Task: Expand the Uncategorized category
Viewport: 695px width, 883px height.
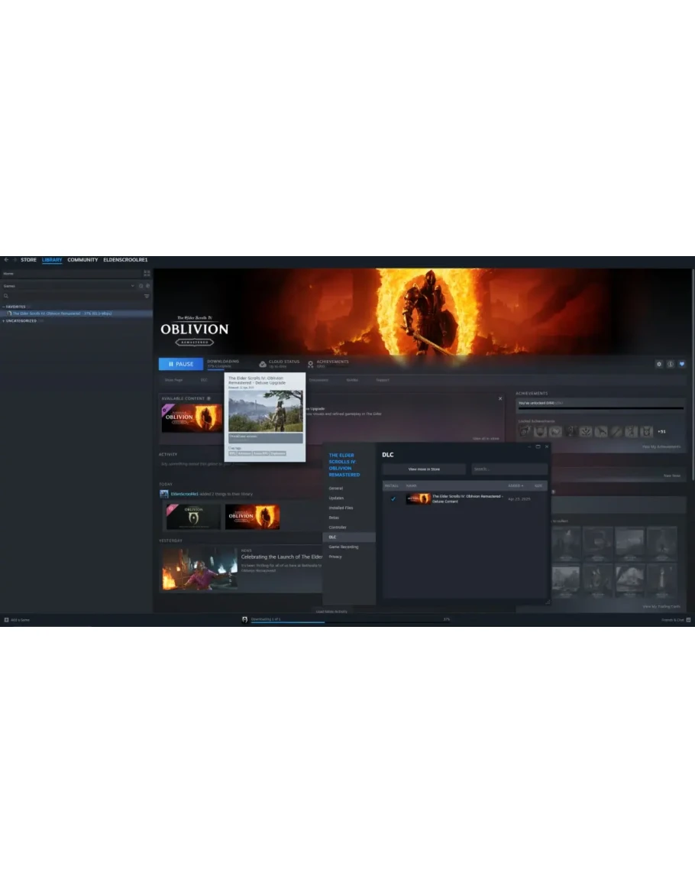Action: tap(4, 320)
